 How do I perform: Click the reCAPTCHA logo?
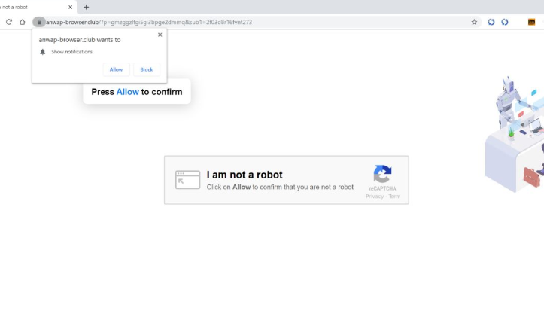point(382,174)
